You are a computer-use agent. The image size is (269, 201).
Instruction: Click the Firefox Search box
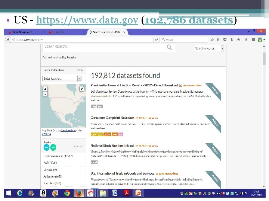click(185, 40)
